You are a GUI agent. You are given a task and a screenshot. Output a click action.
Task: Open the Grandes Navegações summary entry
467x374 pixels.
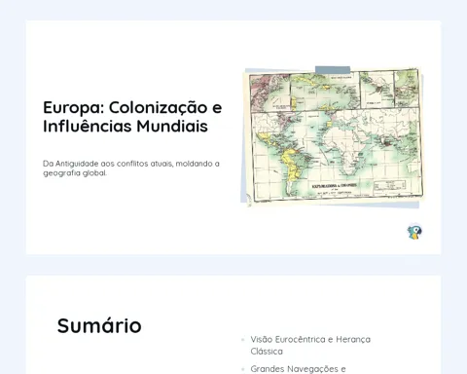coord(299,369)
